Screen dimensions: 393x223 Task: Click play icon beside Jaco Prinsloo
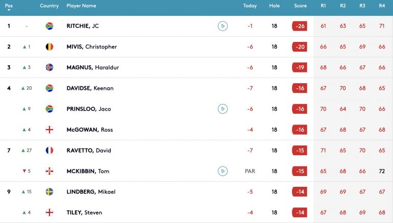pos(223,109)
